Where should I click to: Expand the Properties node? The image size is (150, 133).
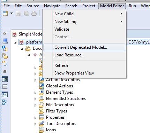[35, 118]
